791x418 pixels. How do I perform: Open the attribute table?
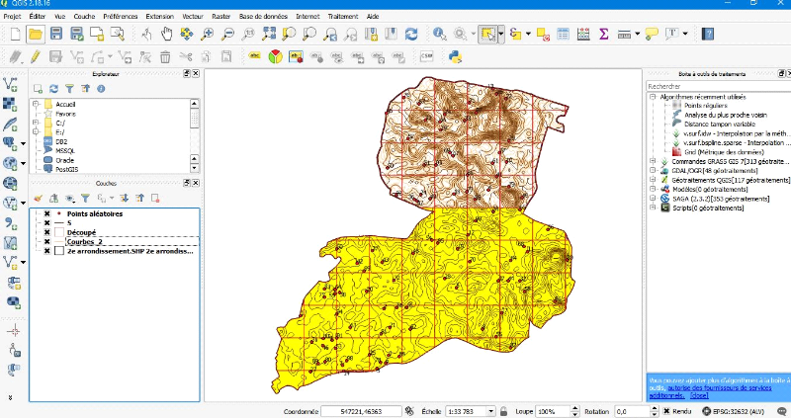[x=563, y=34]
